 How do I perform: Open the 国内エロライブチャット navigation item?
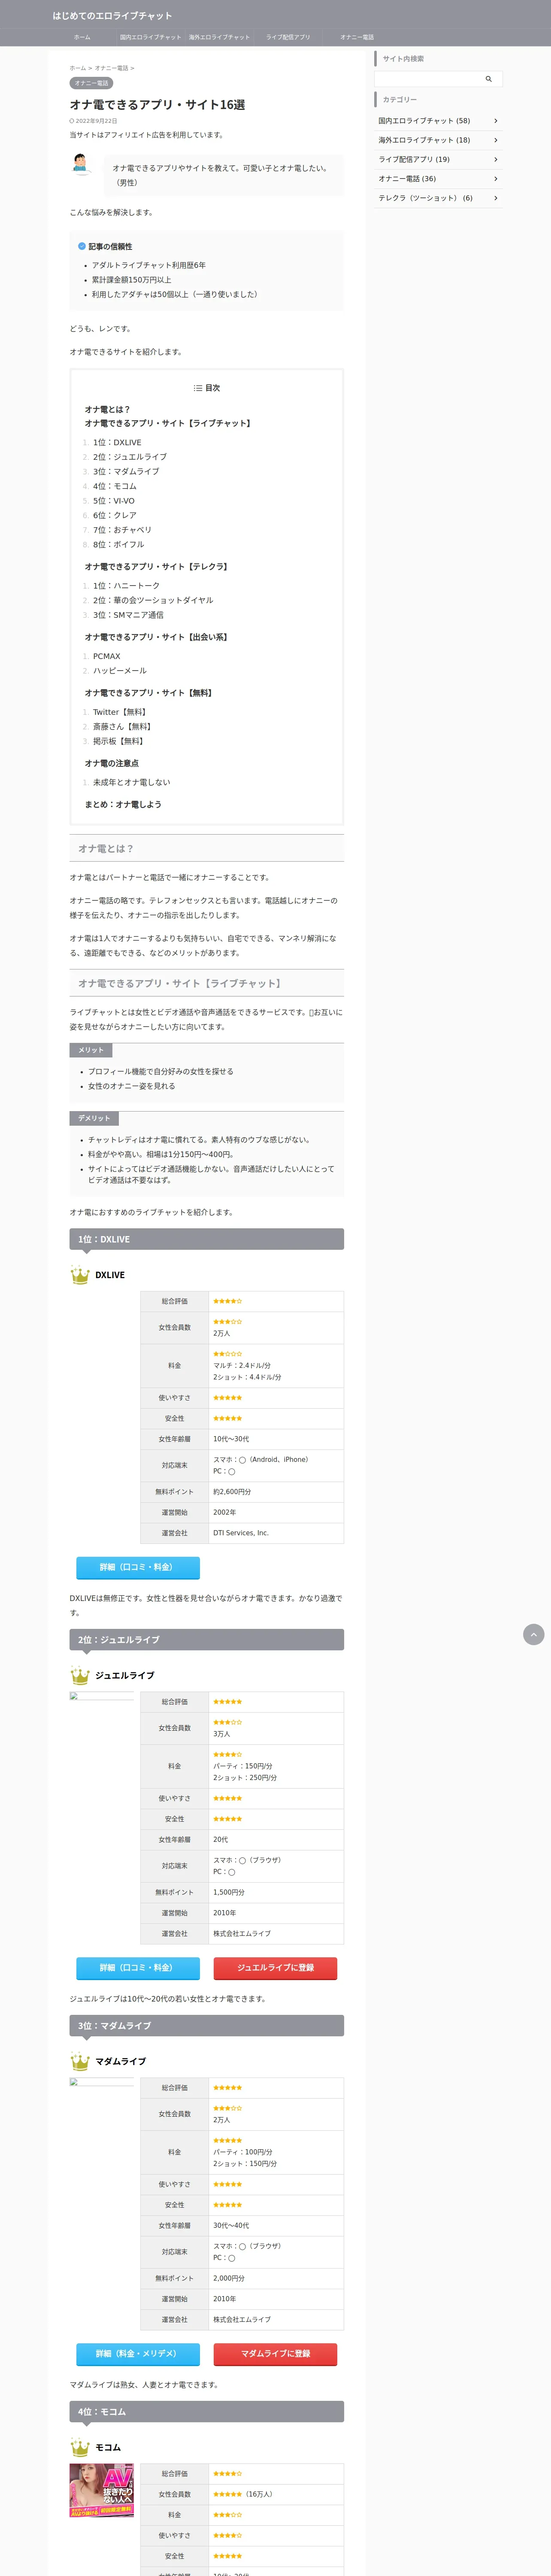coord(150,37)
